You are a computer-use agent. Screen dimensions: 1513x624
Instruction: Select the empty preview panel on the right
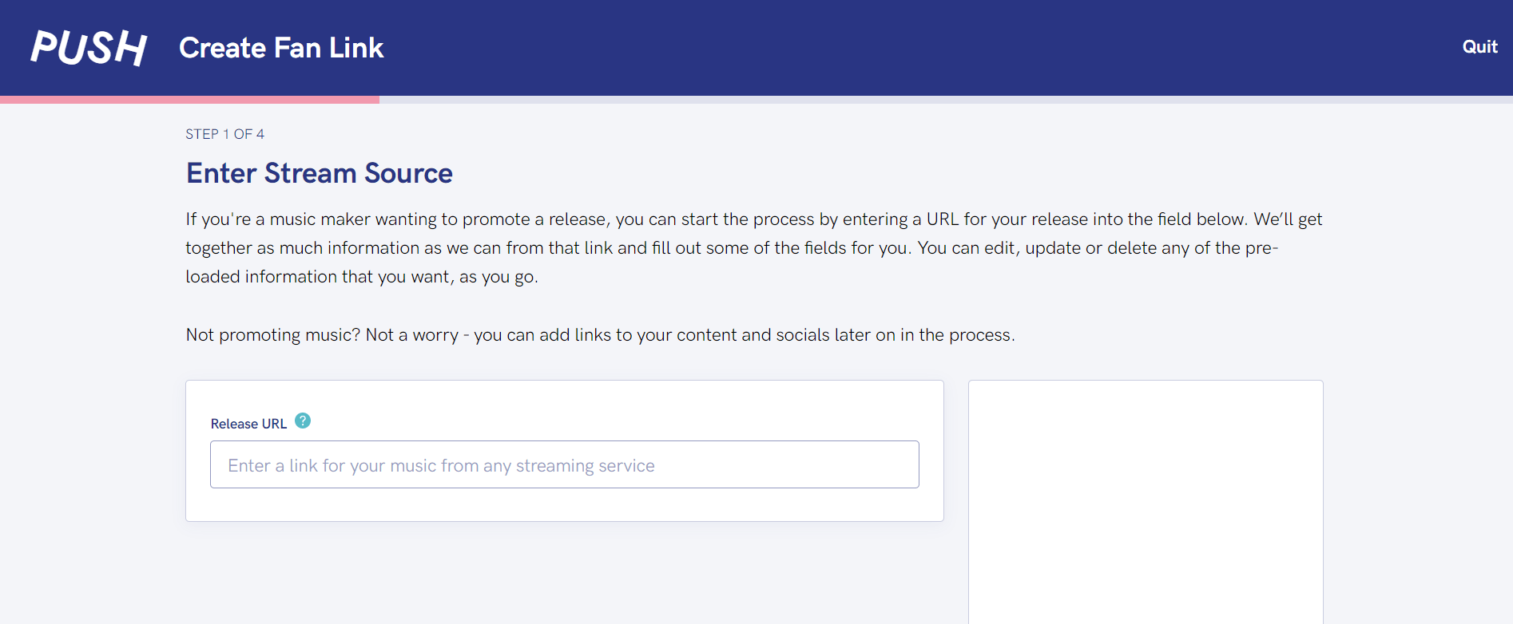[1145, 501]
